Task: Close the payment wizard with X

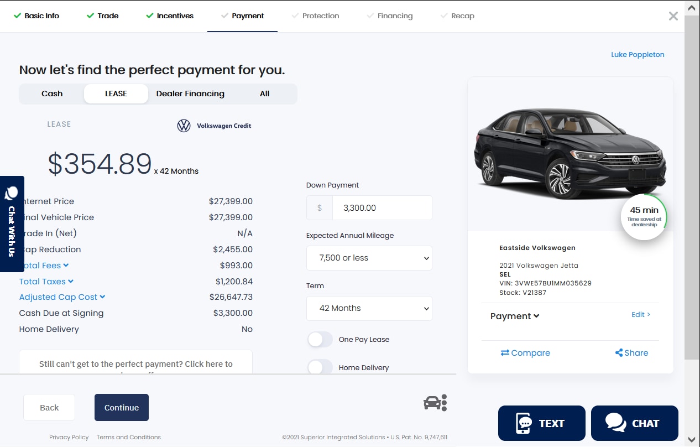Action: click(673, 16)
